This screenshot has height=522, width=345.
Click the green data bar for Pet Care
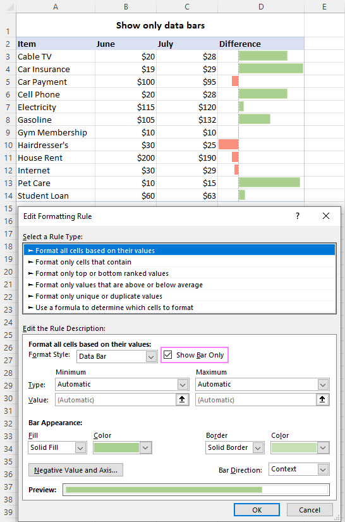269,182
